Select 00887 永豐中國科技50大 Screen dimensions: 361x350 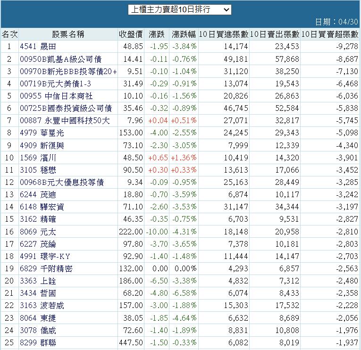[x=65, y=120]
